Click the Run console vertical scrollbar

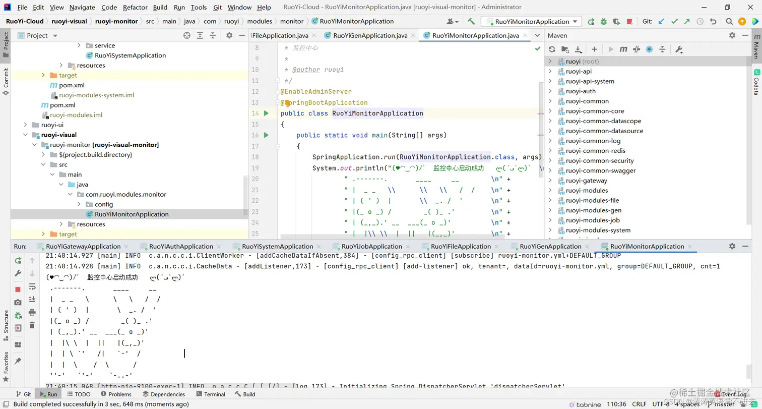pos(749,372)
